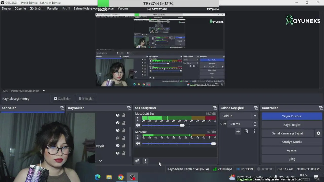Screen dimensions: 324x182
Task: Configure virtual camera via gear icon
Action: (x=318, y=133)
